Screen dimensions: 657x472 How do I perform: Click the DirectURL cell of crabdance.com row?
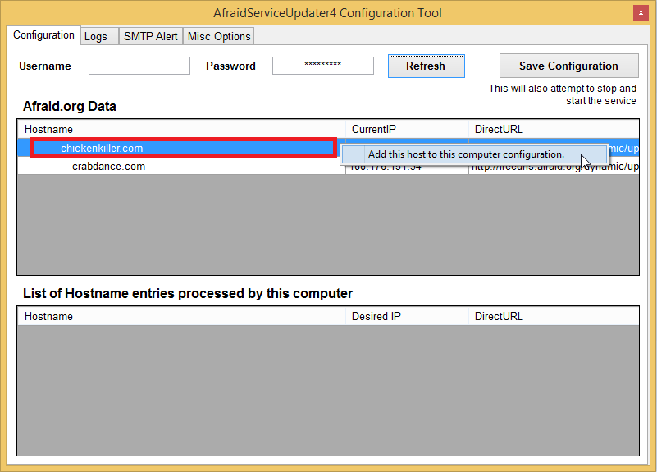coord(554,167)
